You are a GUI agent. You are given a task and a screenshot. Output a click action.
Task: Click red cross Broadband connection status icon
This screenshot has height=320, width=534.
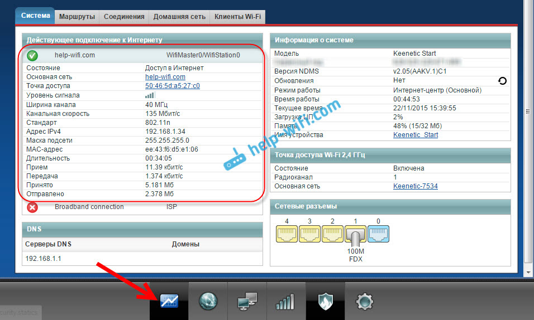(32, 207)
